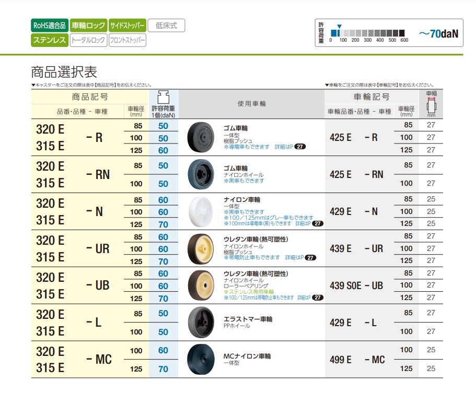Toggle the RoHS適合品 tag

(x=50, y=25)
